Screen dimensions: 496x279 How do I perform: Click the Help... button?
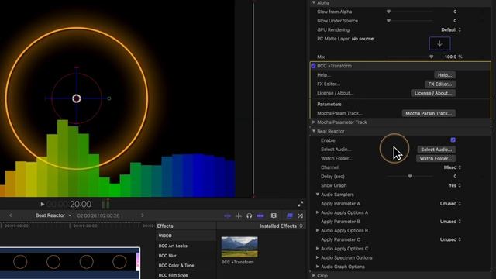[x=445, y=75]
